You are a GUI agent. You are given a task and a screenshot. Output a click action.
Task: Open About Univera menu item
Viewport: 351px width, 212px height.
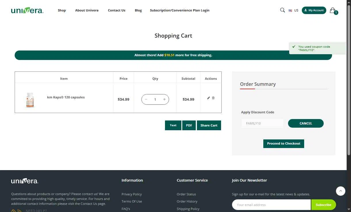[x=87, y=10]
